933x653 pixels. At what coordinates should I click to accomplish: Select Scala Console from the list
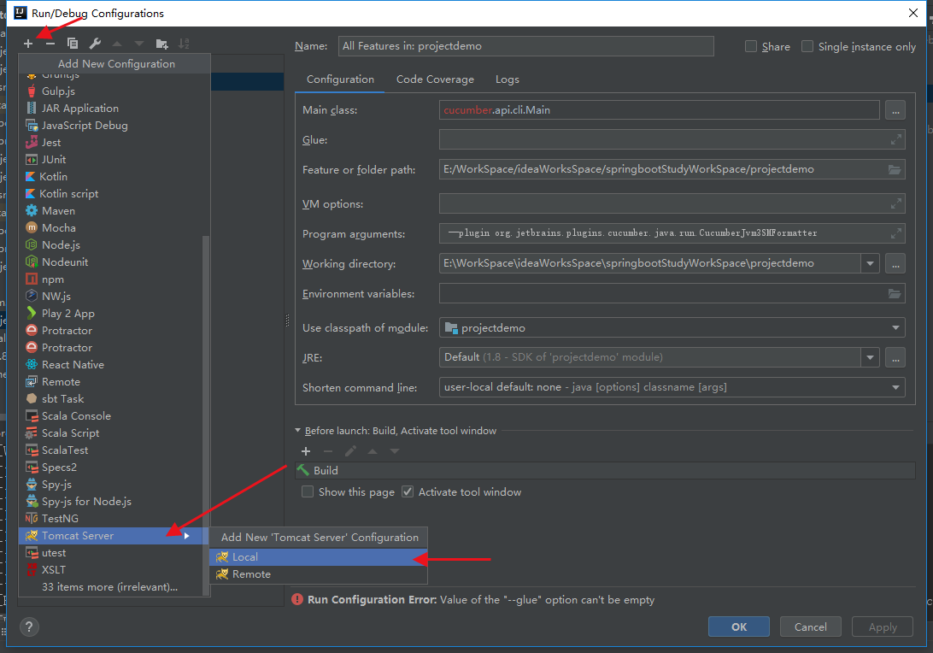click(111, 416)
